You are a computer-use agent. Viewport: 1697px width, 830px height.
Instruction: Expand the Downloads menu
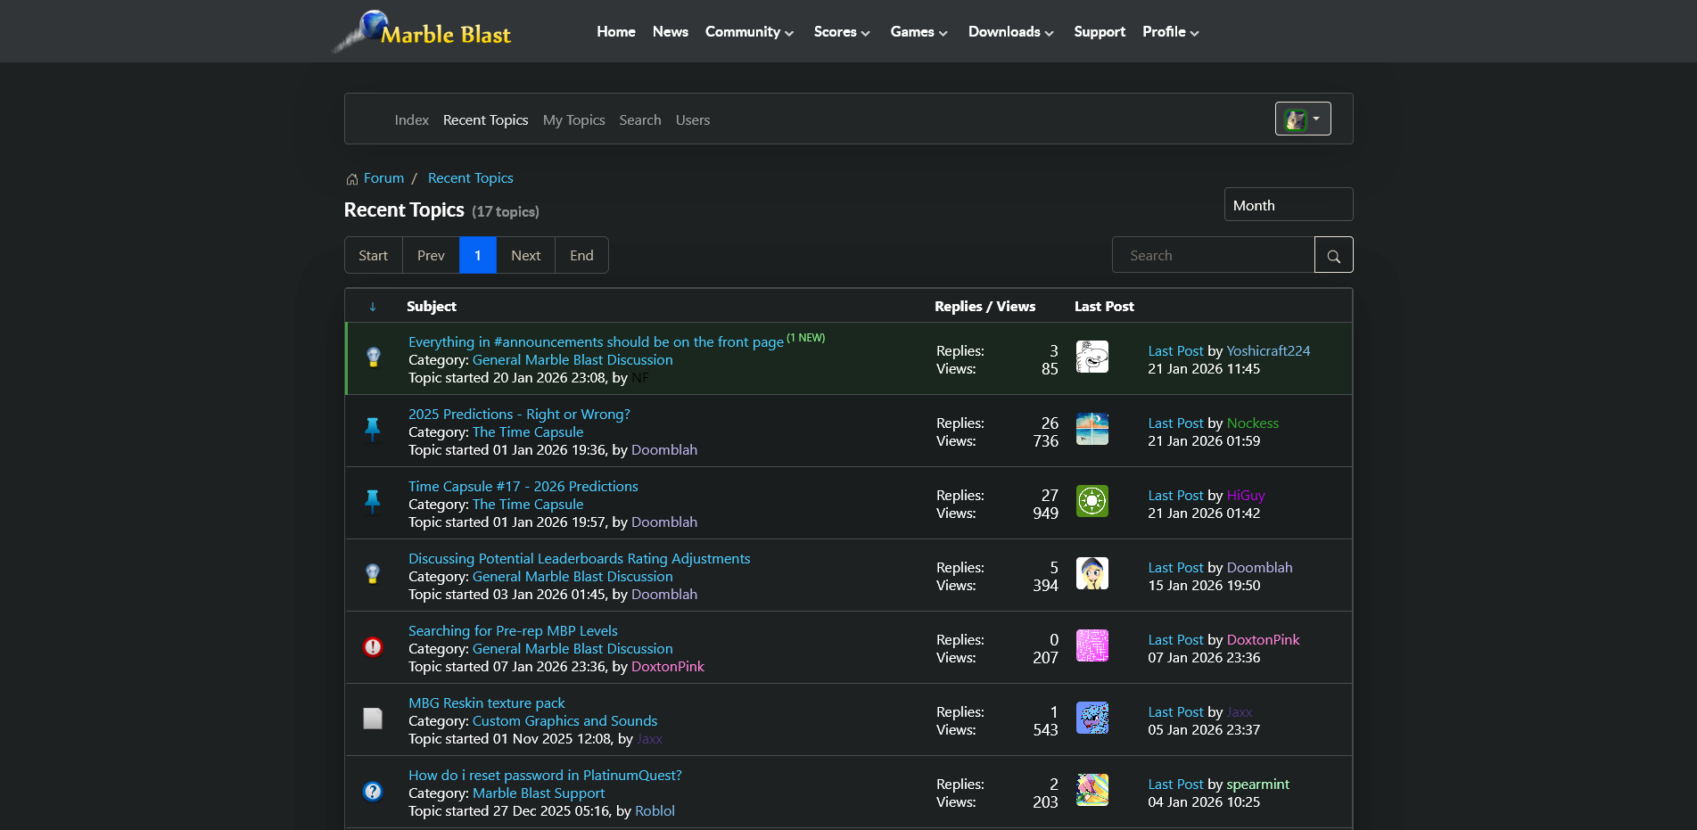pyautogui.click(x=1010, y=32)
